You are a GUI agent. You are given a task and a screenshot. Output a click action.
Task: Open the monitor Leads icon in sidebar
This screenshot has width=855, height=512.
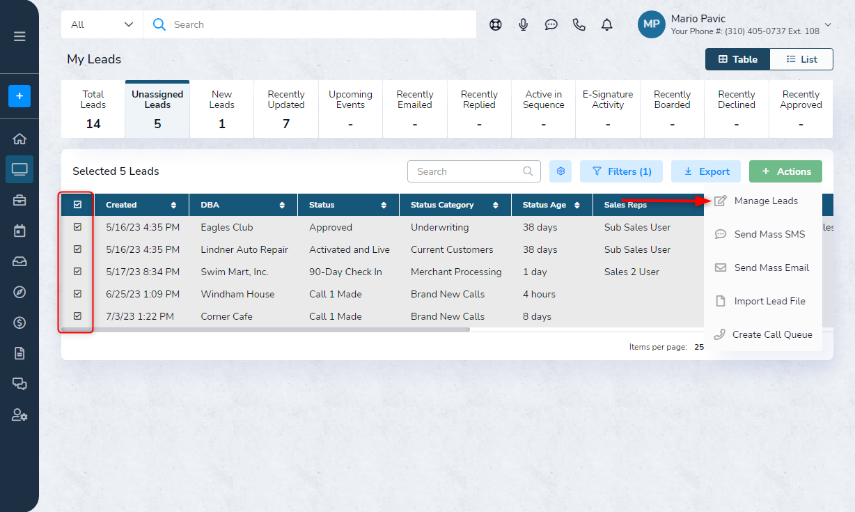(19, 169)
